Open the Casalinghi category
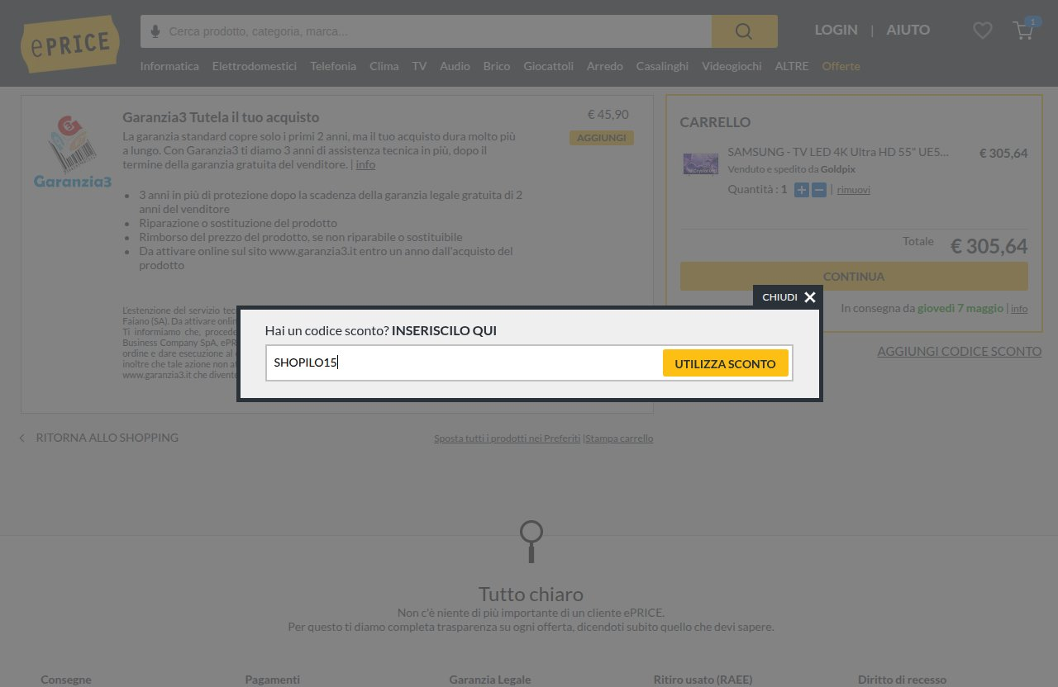 point(662,66)
